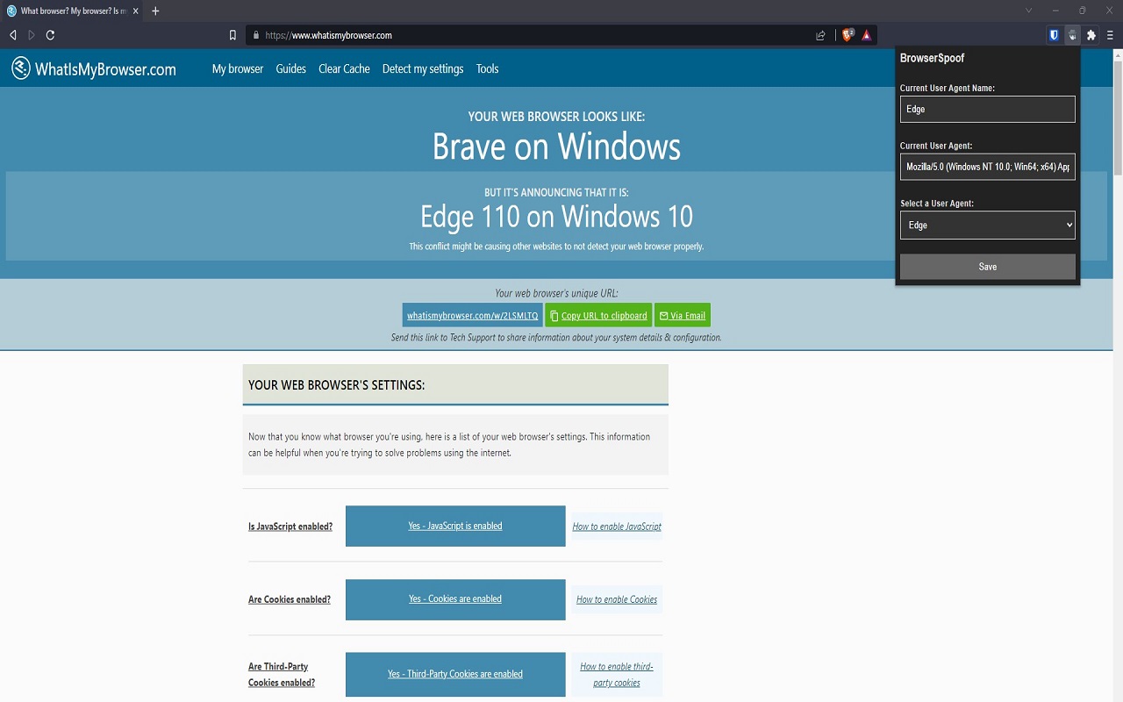1123x702 pixels.
Task: Select 'Clear Cache' in the site navigation
Action: point(344,68)
